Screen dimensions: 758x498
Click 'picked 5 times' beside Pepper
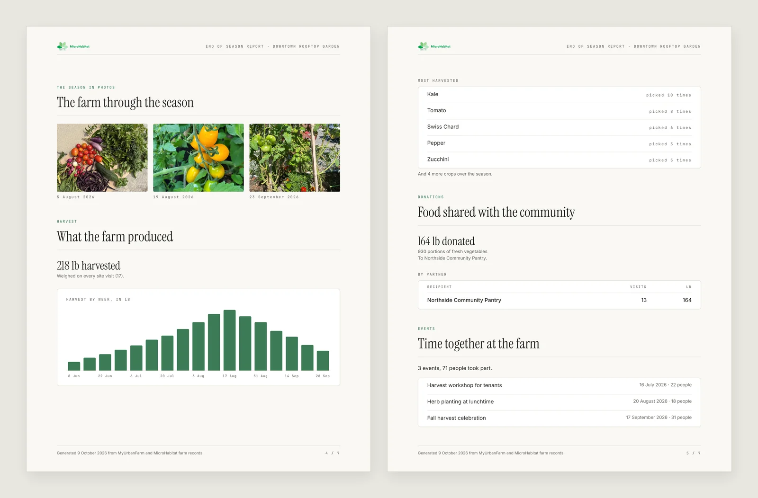(x=670, y=144)
